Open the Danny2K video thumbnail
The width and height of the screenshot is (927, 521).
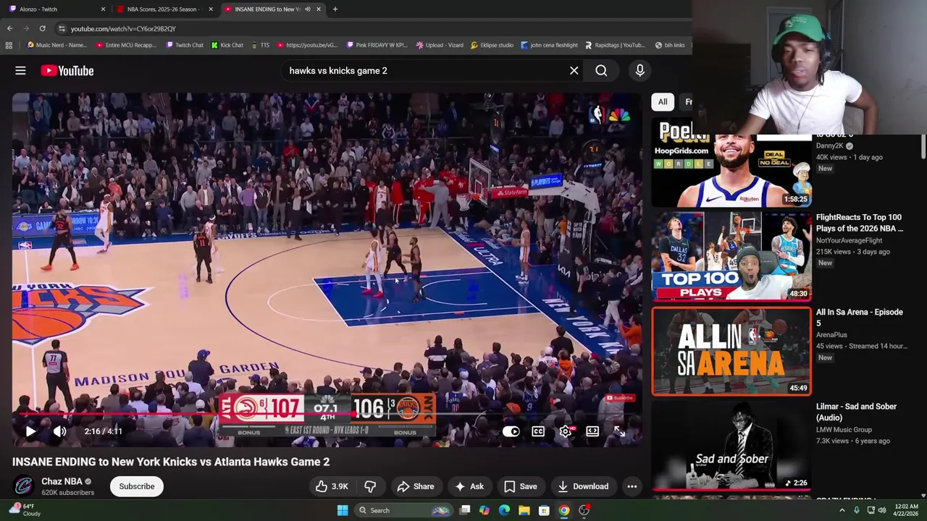coord(731,170)
